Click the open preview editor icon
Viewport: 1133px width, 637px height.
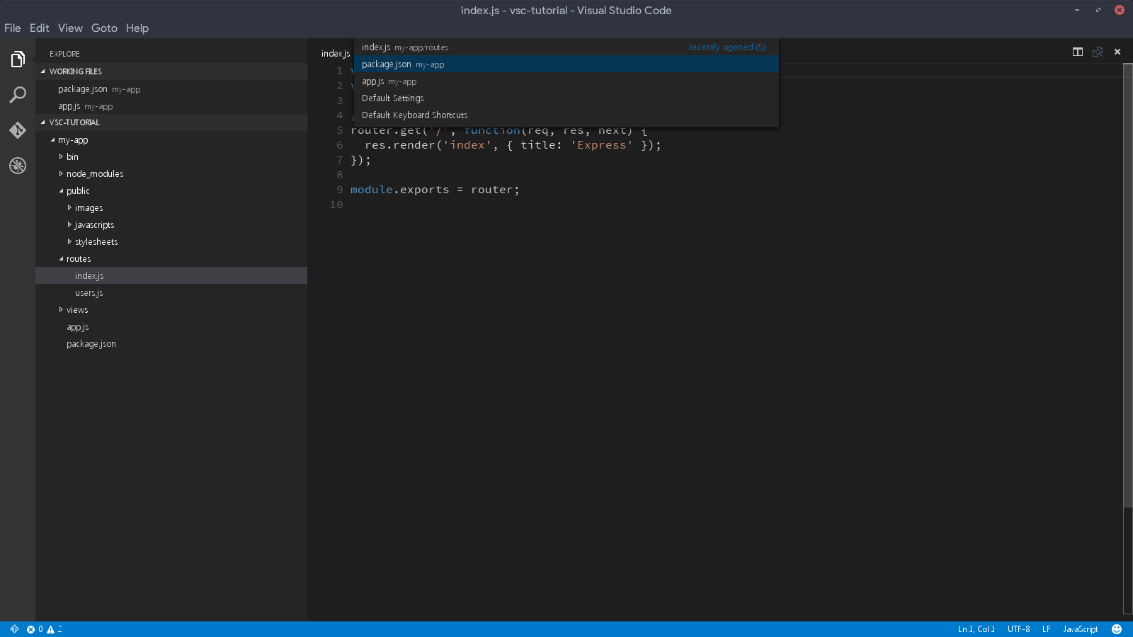tap(1098, 52)
